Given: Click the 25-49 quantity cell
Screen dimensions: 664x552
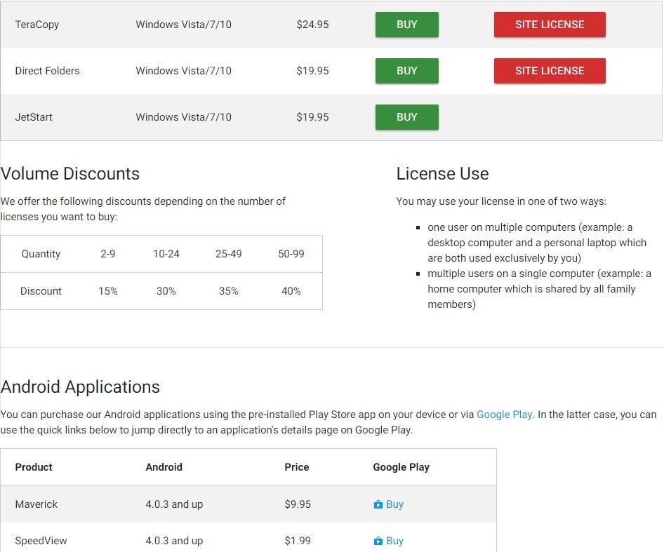Looking at the screenshot, I should point(229,254).
